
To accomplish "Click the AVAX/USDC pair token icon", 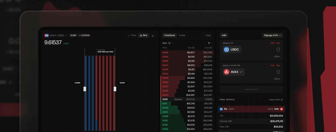I will pyautogui.click(x=47, y=35).
